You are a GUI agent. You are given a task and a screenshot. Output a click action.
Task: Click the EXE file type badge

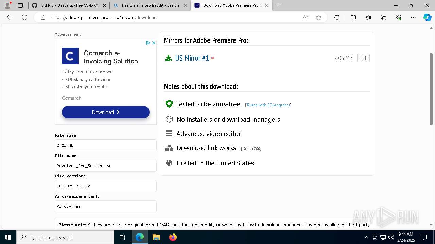point(363,58)
